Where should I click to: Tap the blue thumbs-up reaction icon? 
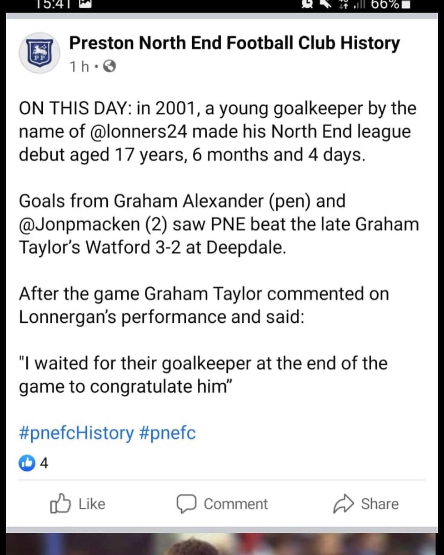(x=27, y=463)
